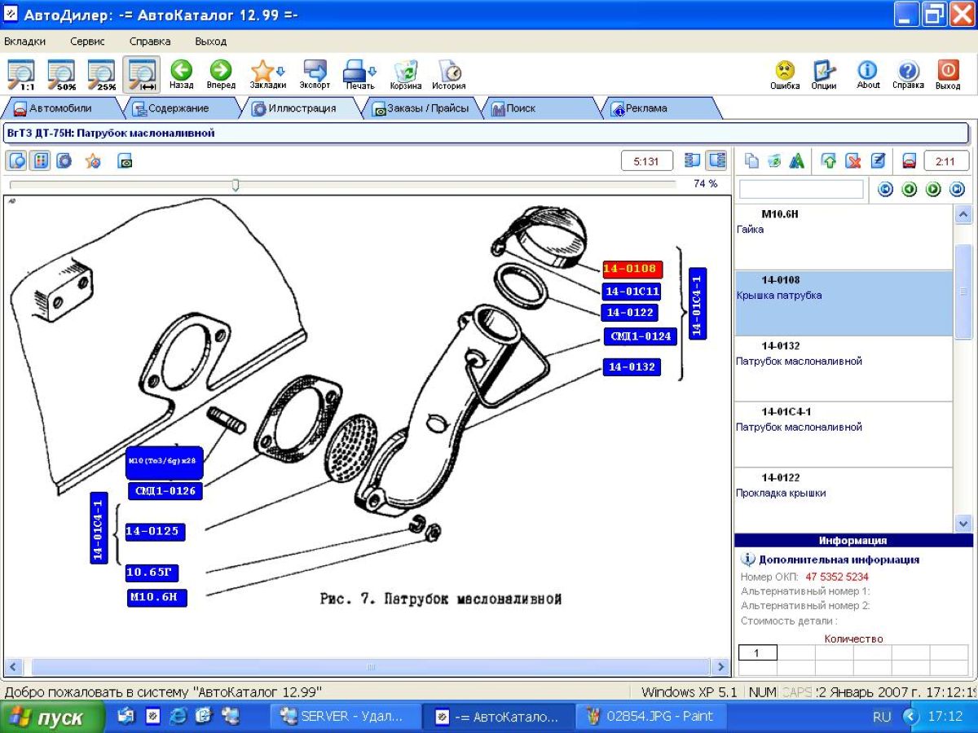Toggle the 50% zoom mode button
The height and width of the screenshot is (733, 978).
61,74
